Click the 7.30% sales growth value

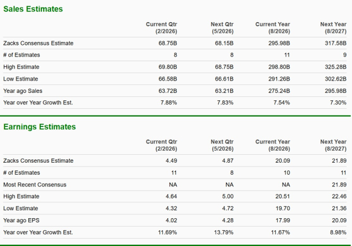pos(337,103)
